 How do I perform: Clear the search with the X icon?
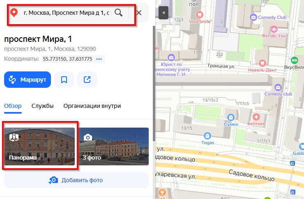coord(139,12)
